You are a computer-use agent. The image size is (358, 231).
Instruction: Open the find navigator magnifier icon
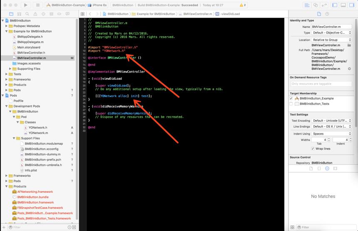tap(27, 14)
